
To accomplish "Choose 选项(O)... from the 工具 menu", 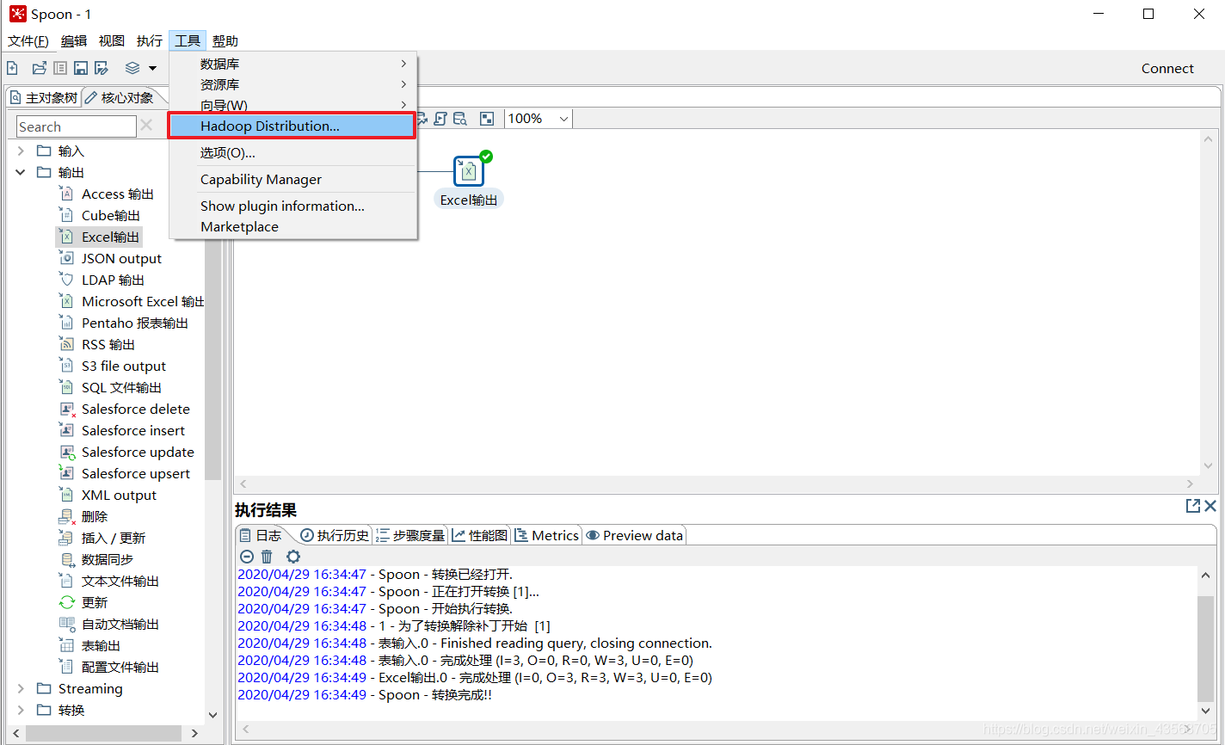I will (x=293, y=152).
